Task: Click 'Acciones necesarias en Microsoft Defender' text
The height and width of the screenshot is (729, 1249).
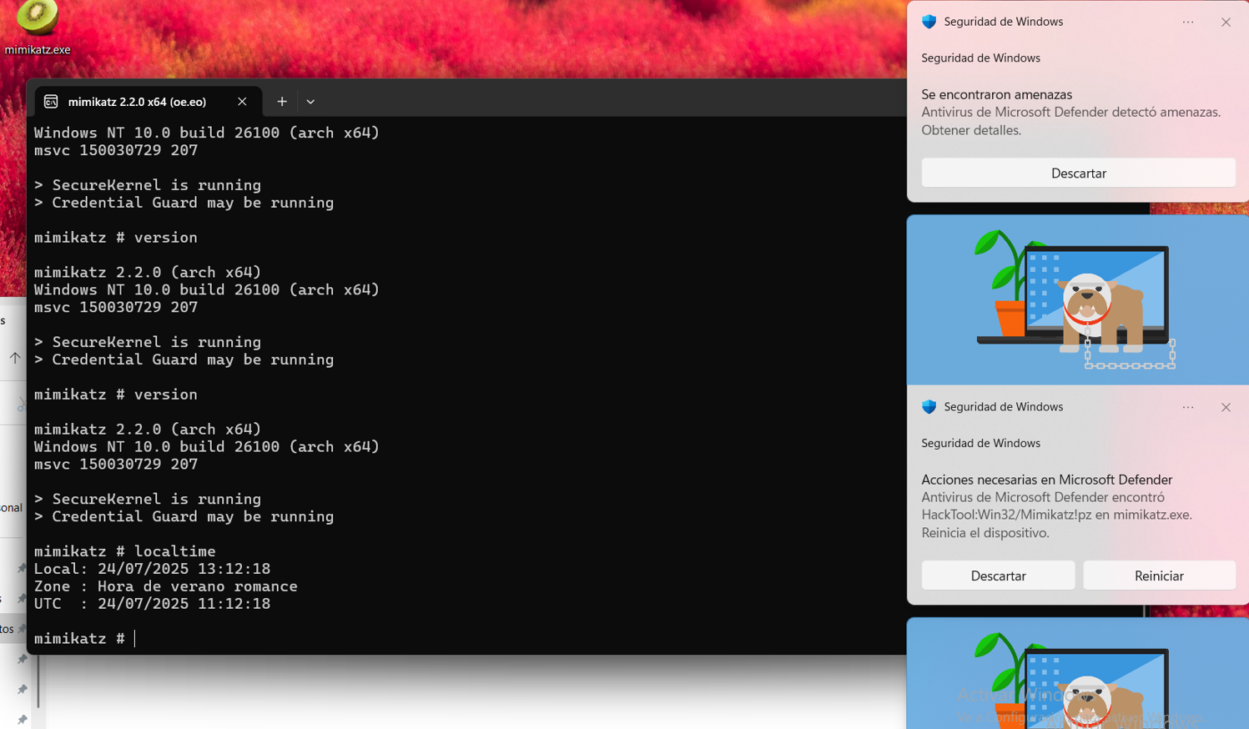Action: click(x=1046, y=480)
